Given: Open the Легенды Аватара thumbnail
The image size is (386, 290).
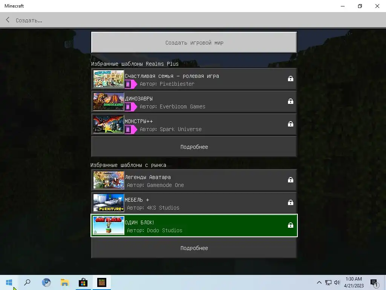Looking at the screenshot, I should pos(109,180).
